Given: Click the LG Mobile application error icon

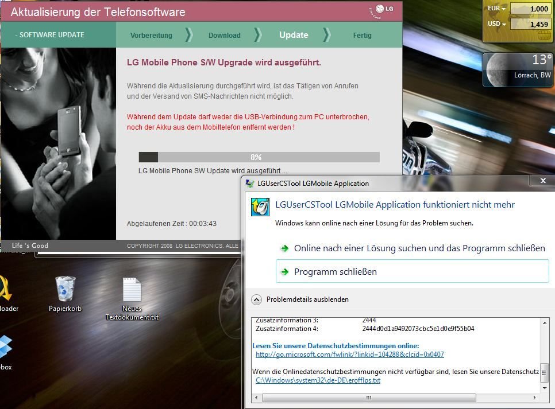Looking at the screenshot, I should tap(260, 207).
